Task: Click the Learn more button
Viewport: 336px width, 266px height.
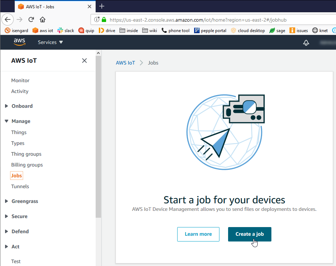Action: 198,234
